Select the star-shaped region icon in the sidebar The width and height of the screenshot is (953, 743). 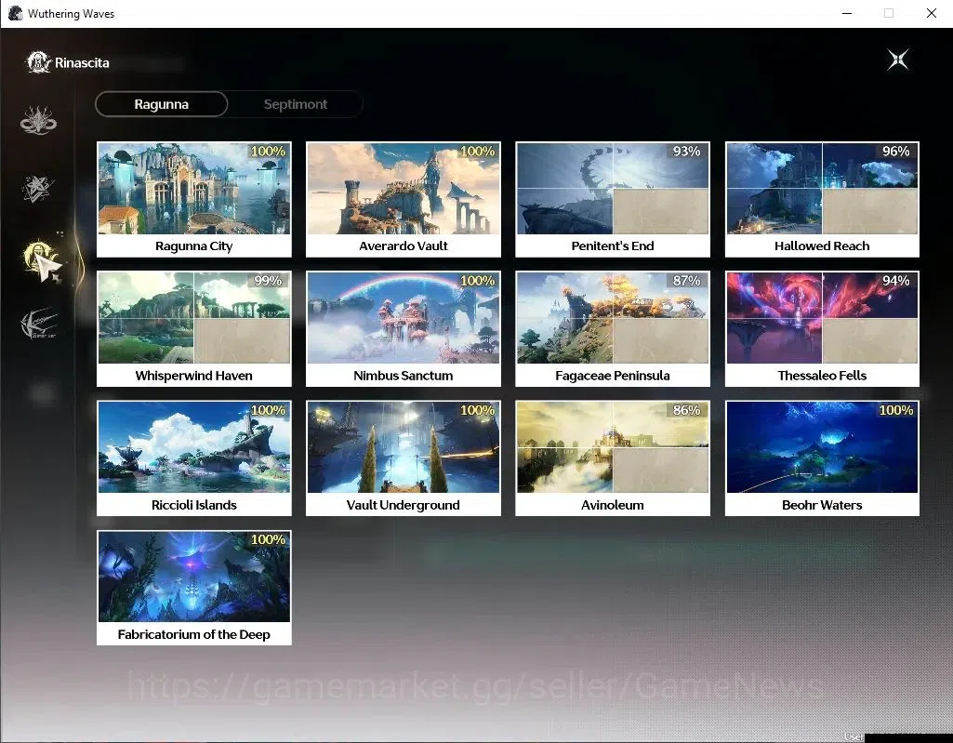38,189
